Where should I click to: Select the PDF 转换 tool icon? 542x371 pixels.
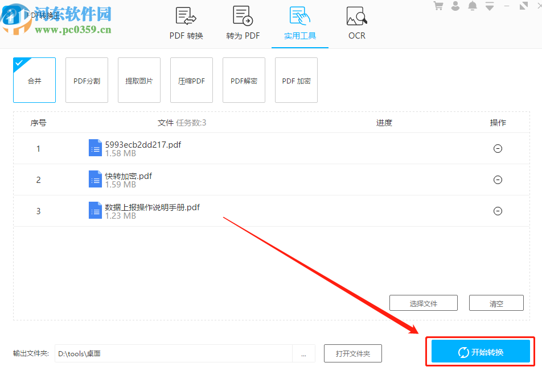tap(186, 16)
